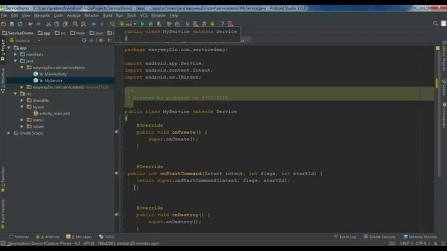Image resolution: width=447 pixels, height=251 pixels.
Task: Expand the drawable folder node
Action: pos(22,100)
